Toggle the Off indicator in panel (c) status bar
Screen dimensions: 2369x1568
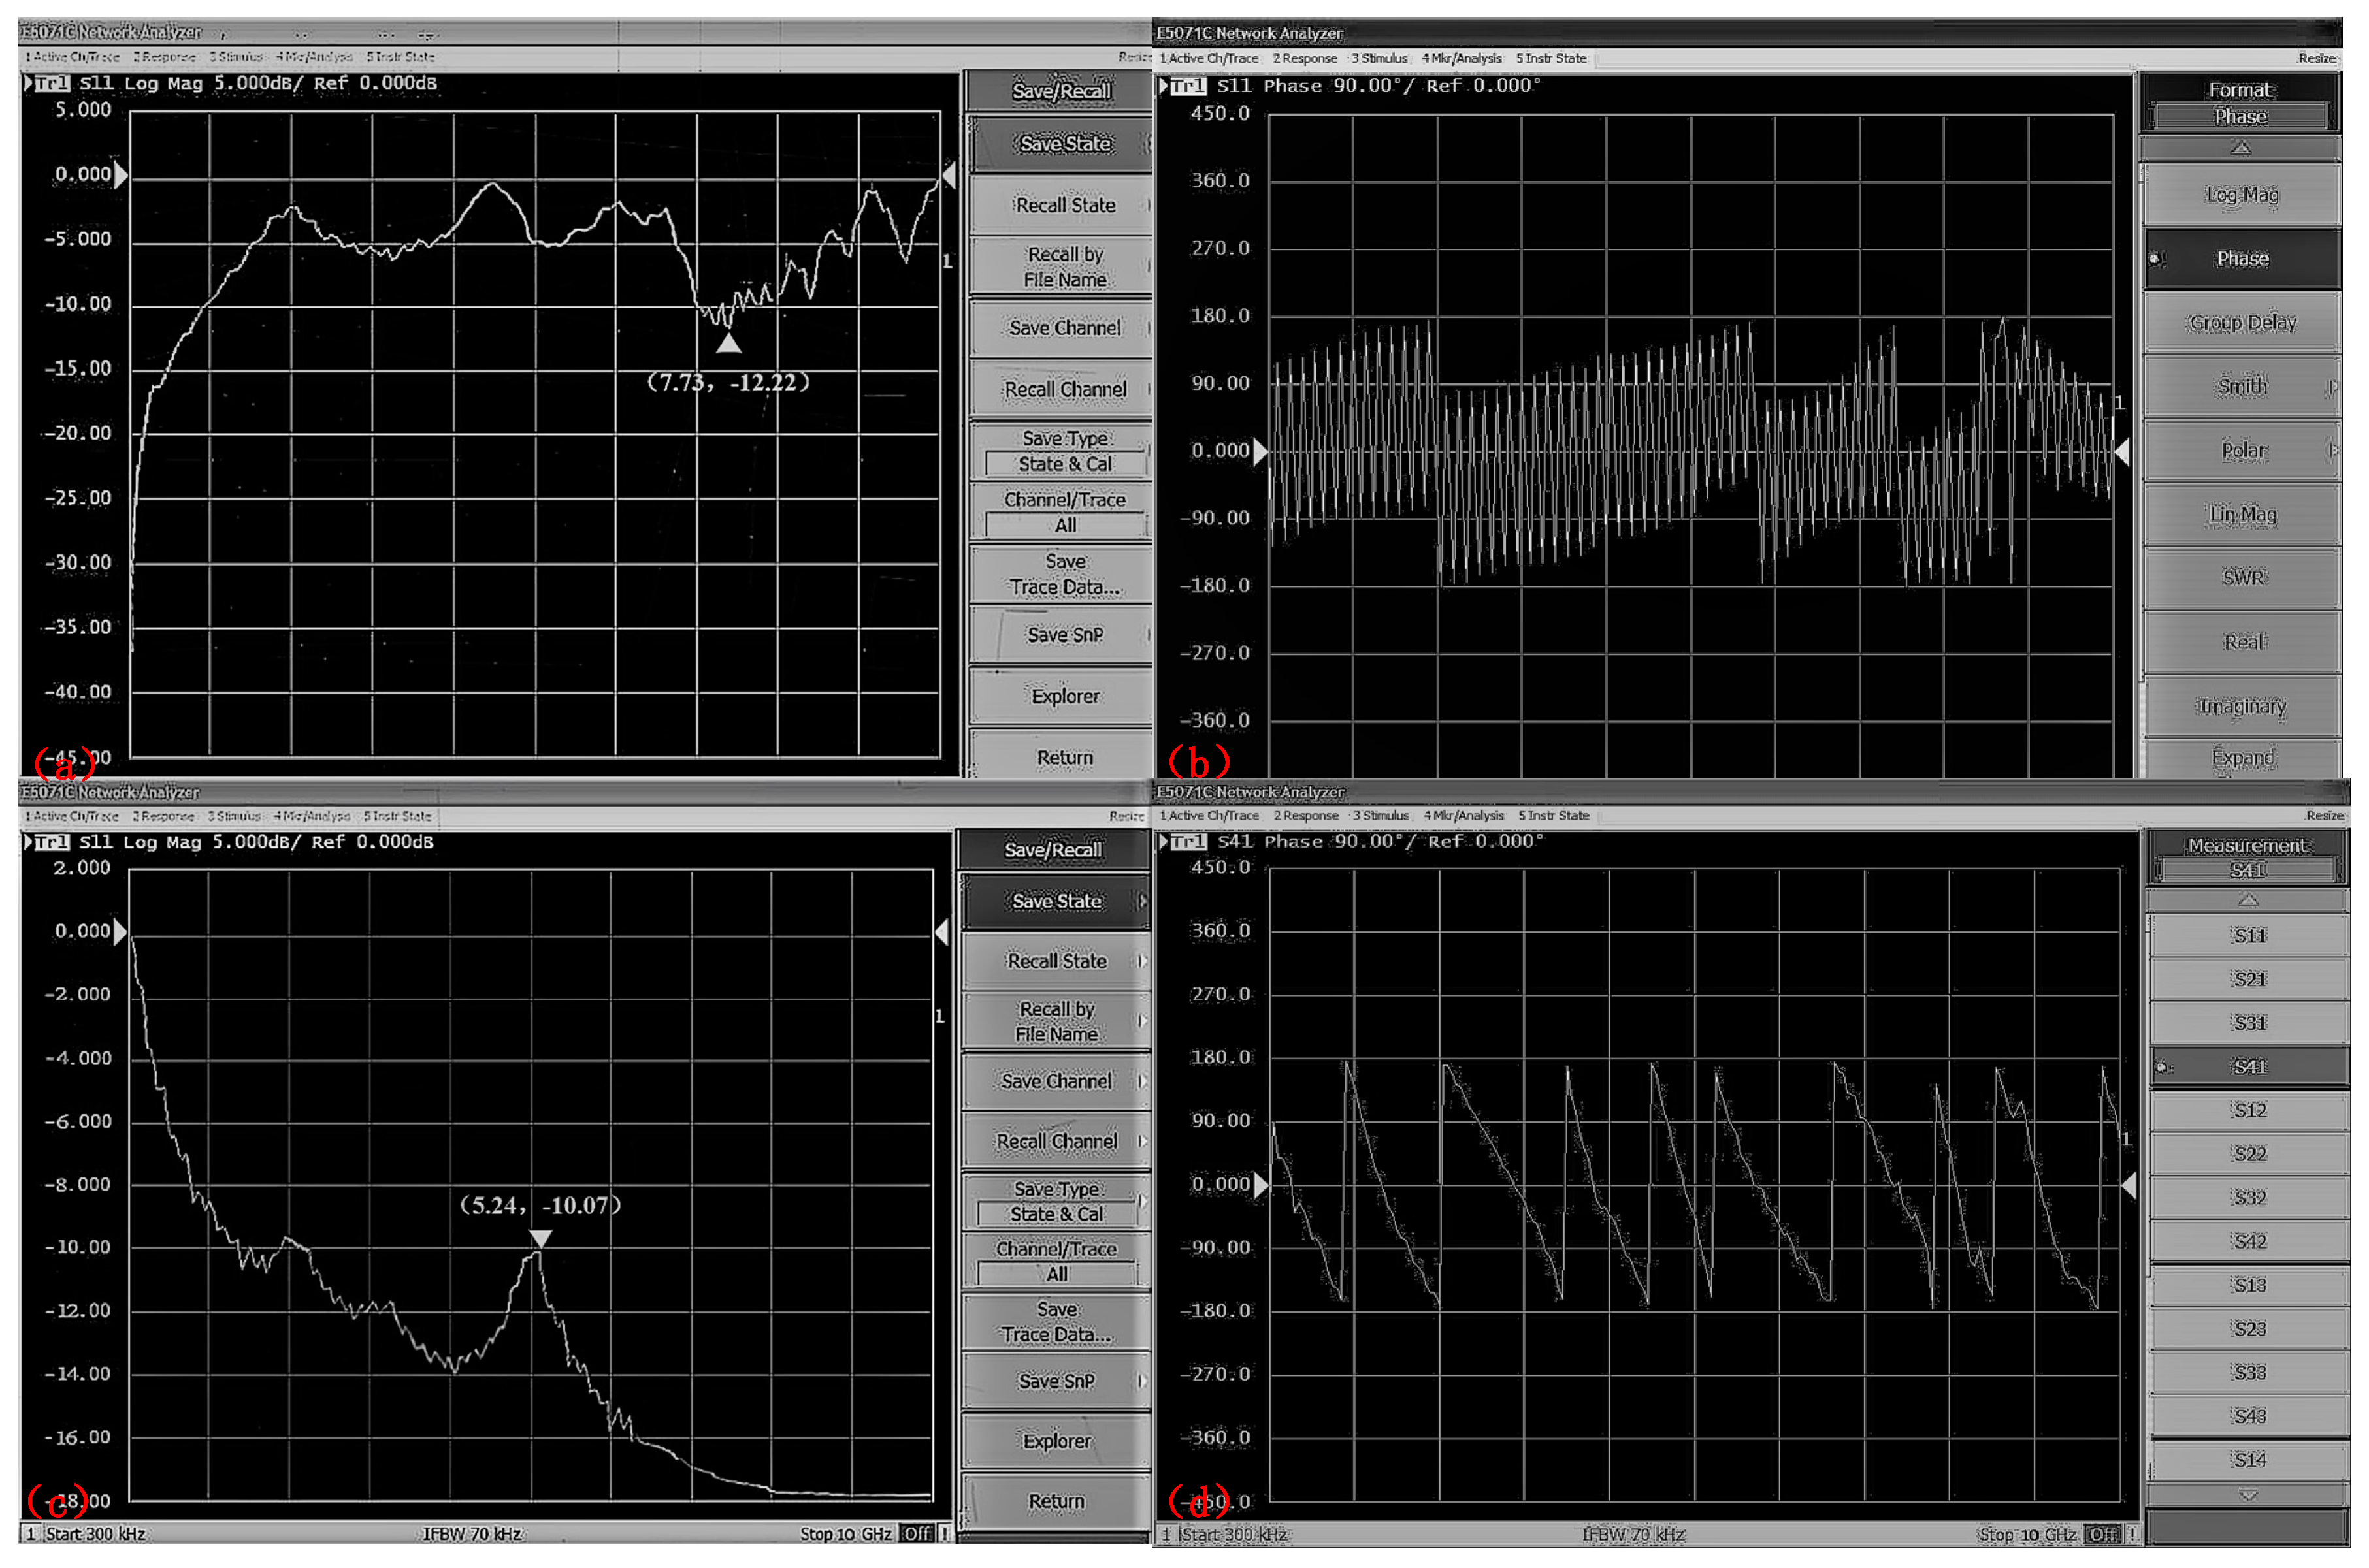[x=915, y=1534]
